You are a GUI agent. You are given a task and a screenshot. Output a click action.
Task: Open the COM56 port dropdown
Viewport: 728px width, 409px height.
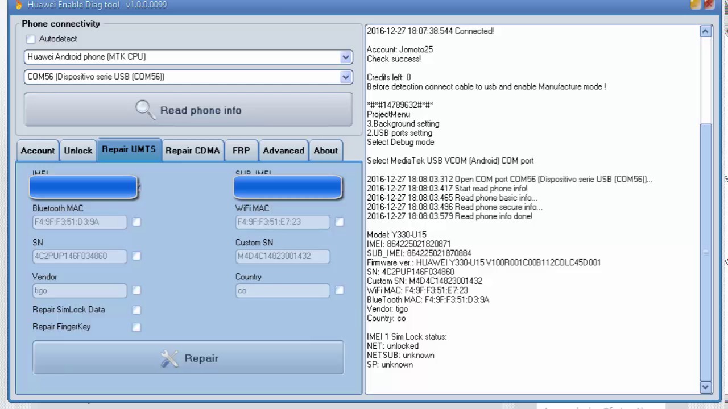[x=345, y=77]
